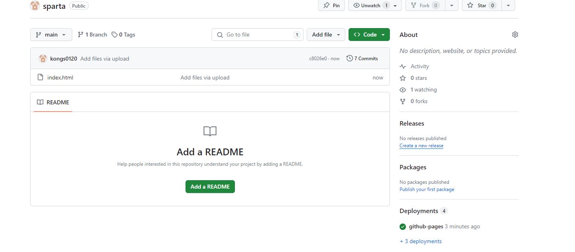Star the sparta repository
The height and width of the screenshot is (252, 575).
(482, 5)
